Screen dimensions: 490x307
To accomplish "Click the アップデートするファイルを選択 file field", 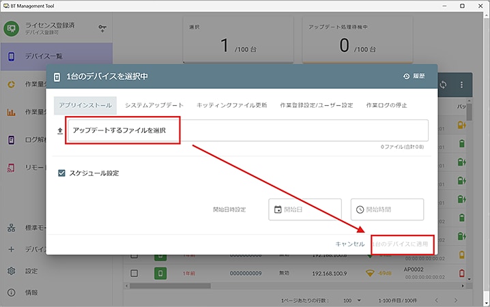I will [x=247, y=130].
